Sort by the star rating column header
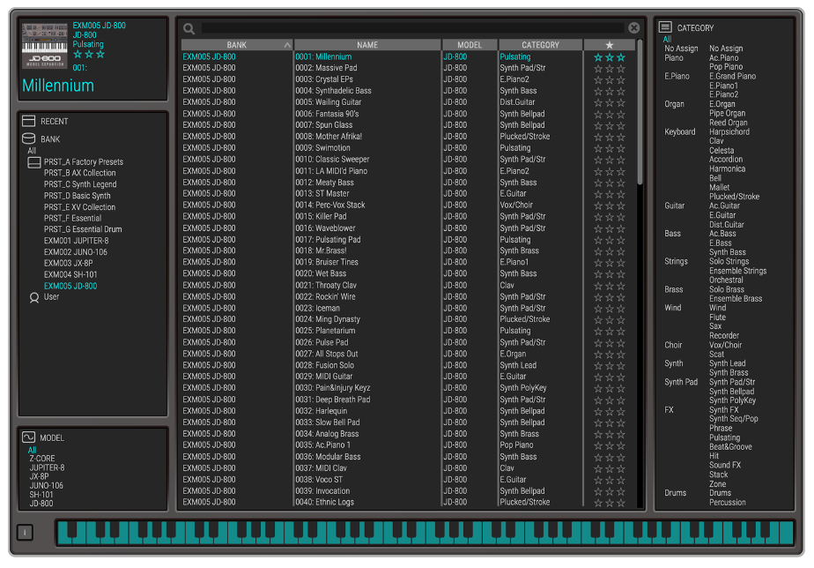Screen dimensions: 814x568 tap(610, 45)
